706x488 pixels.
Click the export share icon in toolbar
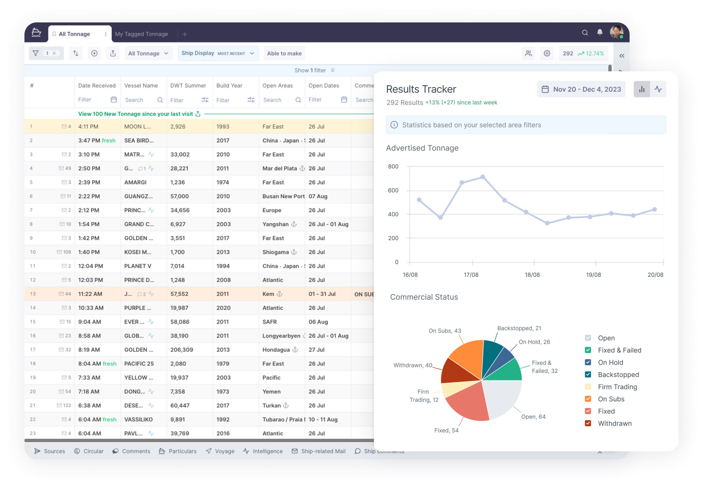tap(113, 53)
